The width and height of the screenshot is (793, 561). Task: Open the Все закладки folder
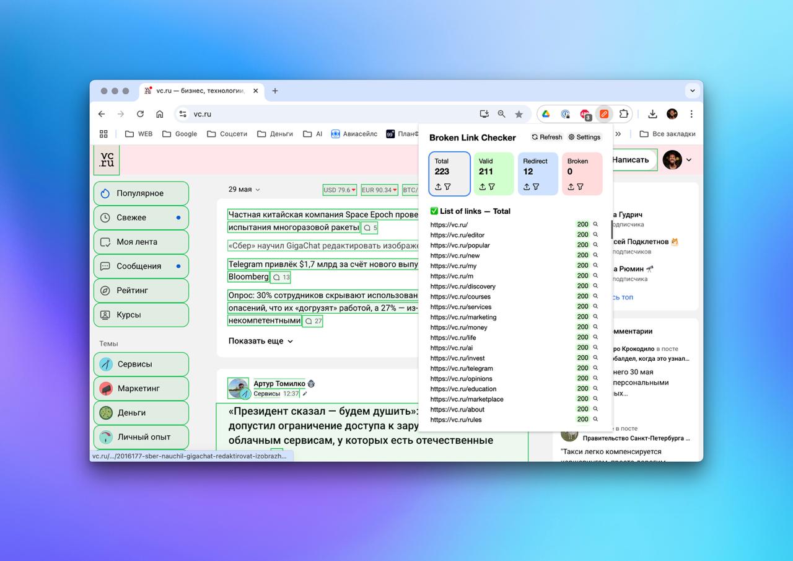667,133
